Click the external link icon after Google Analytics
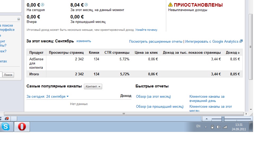This screenshot has width=271, height=158. click(x=241, y=41)
